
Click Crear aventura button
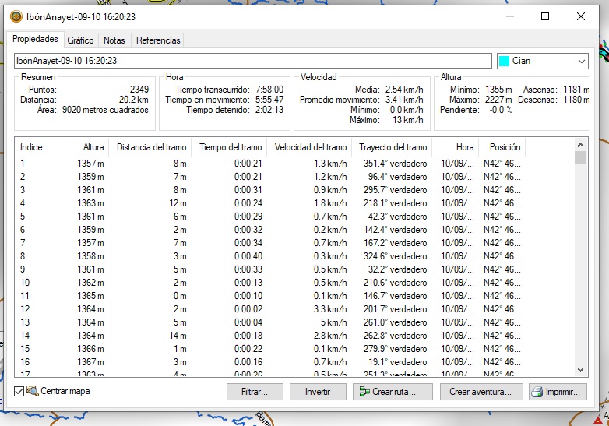click(480, 392)
